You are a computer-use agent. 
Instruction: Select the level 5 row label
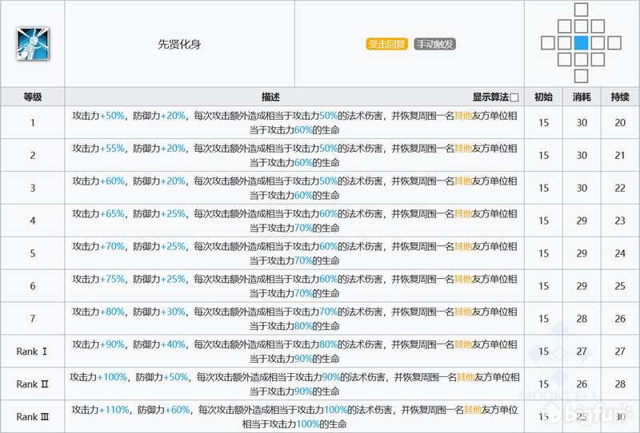(33, 253)
